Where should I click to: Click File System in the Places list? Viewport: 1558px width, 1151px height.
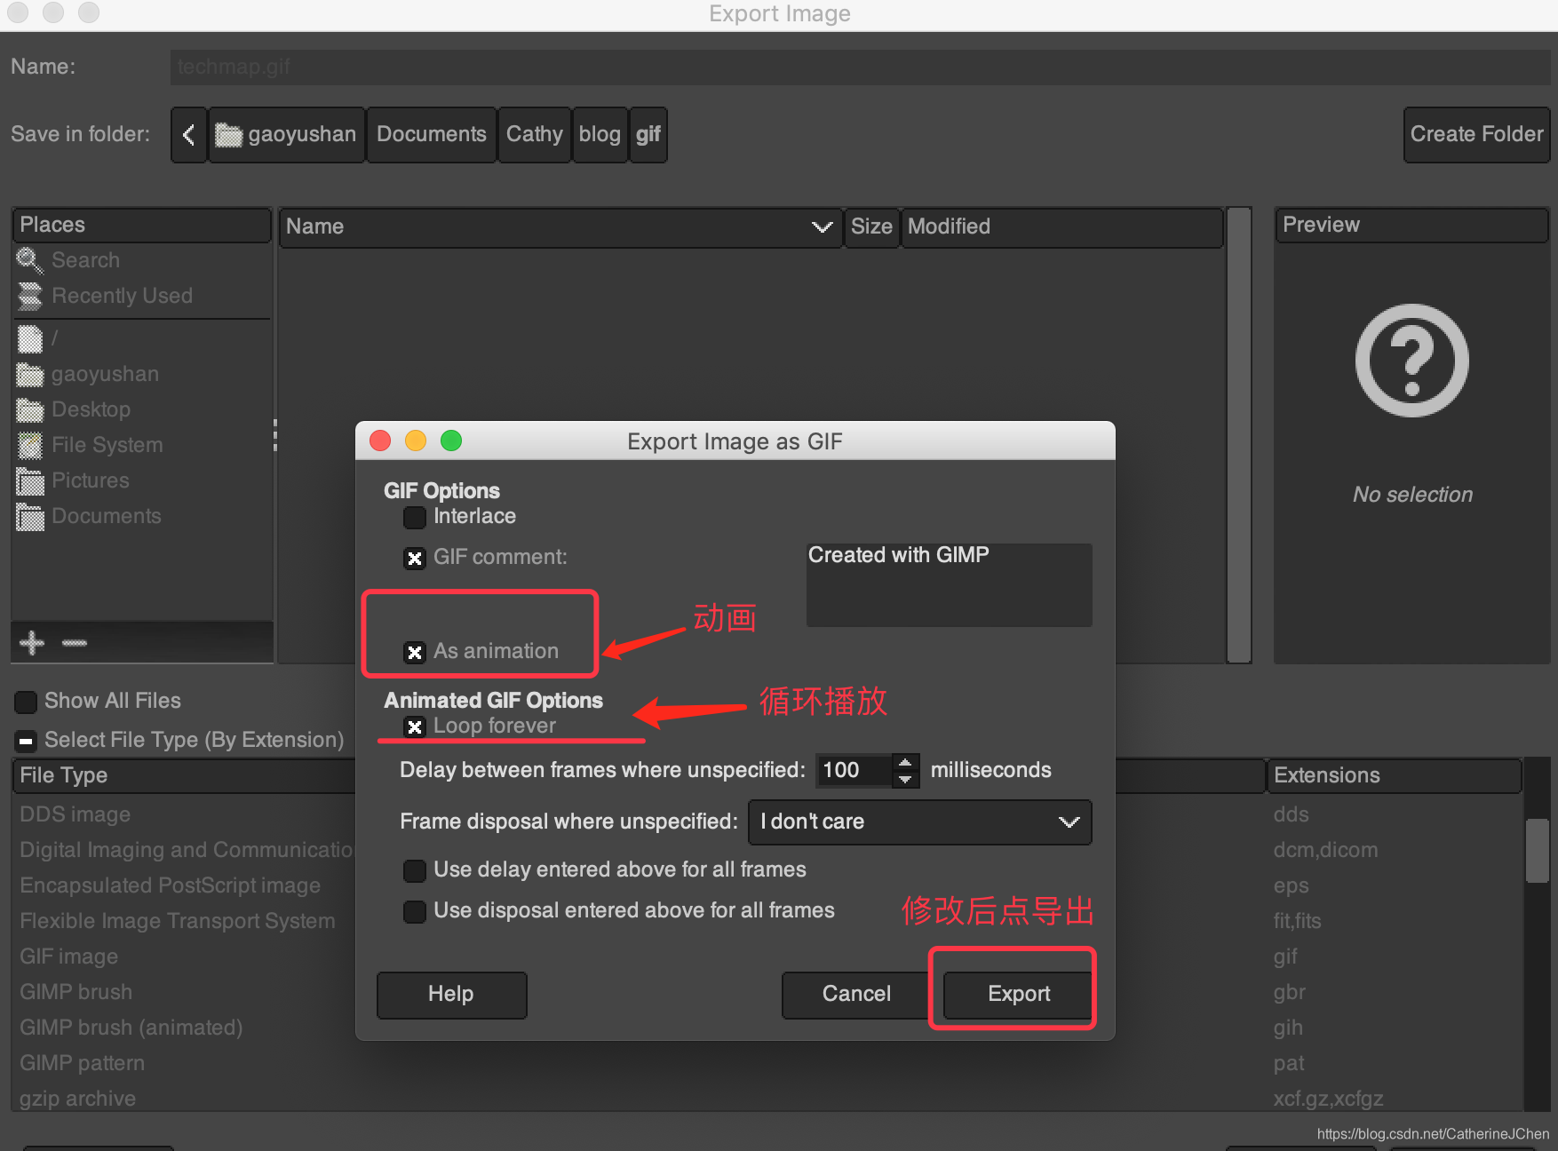(107, 445)
